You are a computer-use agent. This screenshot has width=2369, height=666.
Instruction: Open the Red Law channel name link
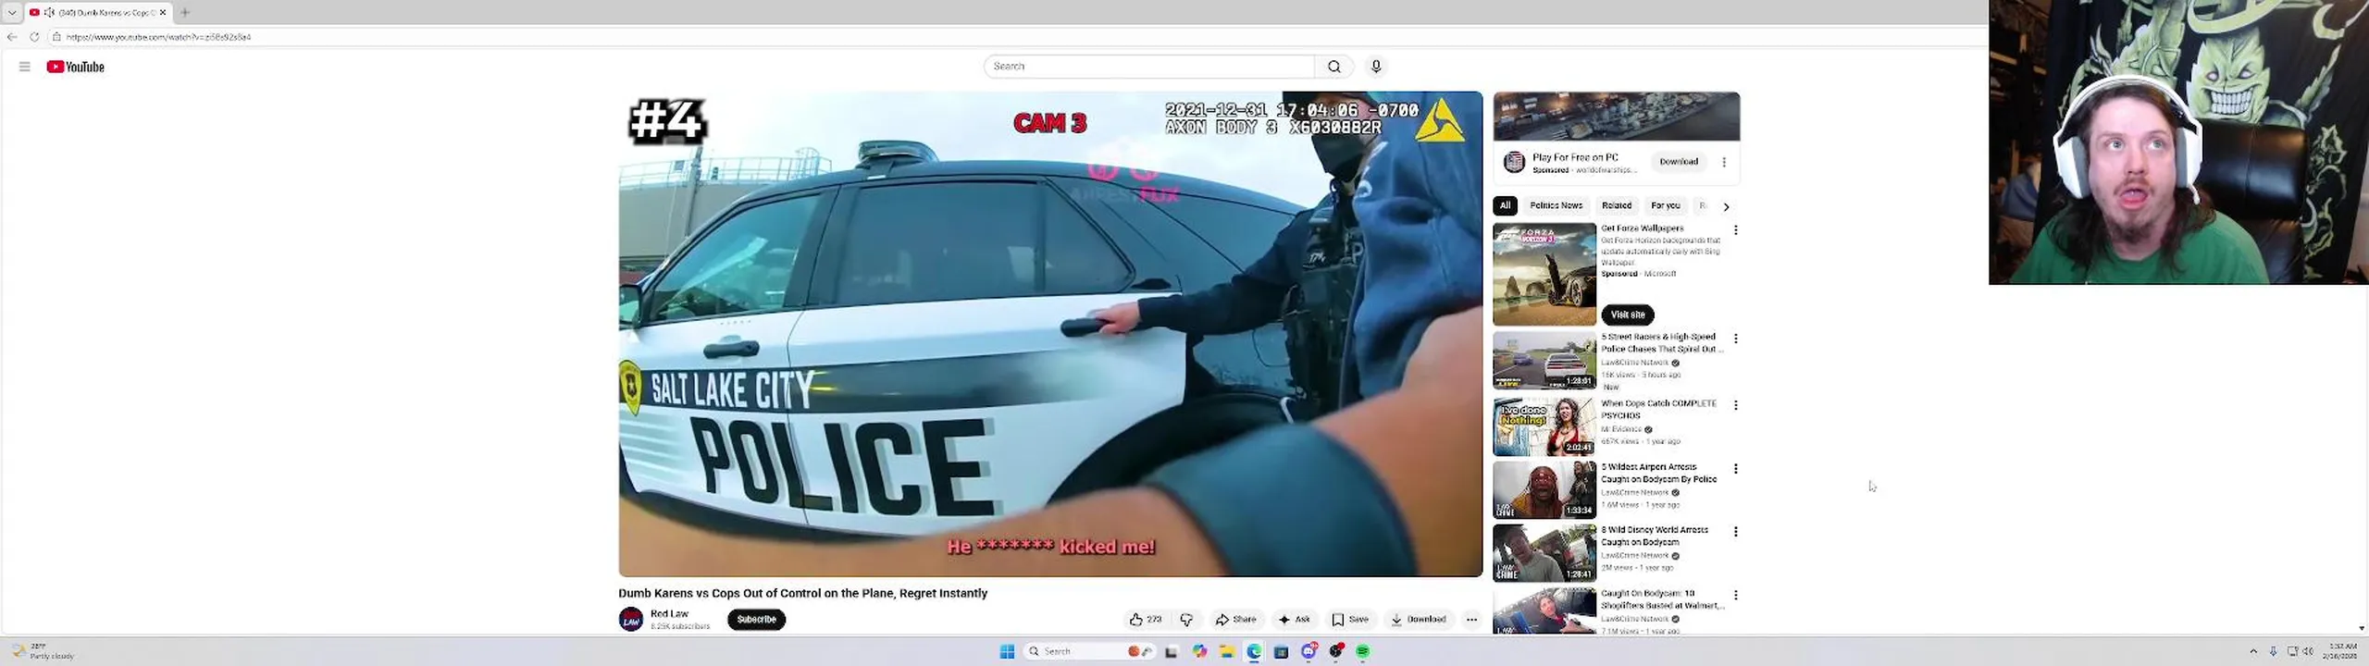click(x=669, y=614)
